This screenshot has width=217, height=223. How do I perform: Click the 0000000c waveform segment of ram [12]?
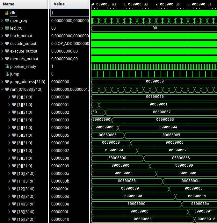[x=193, y=189]
